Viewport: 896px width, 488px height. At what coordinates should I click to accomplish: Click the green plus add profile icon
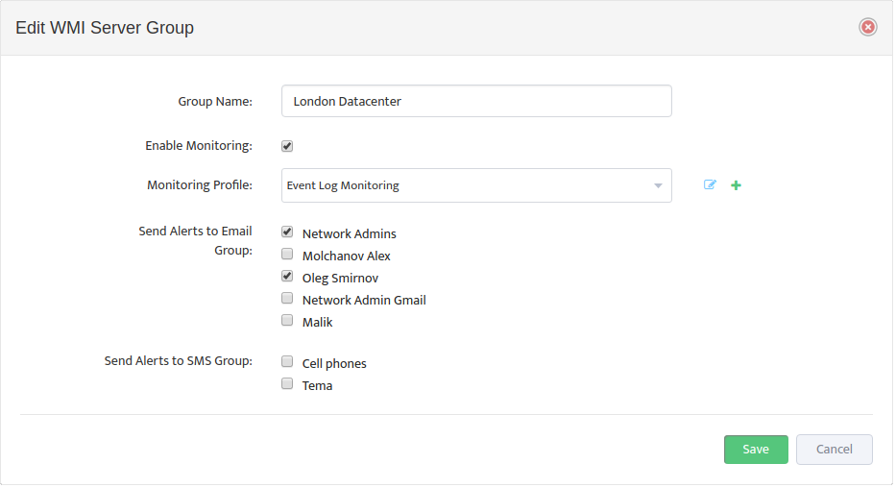click(736, 185)
